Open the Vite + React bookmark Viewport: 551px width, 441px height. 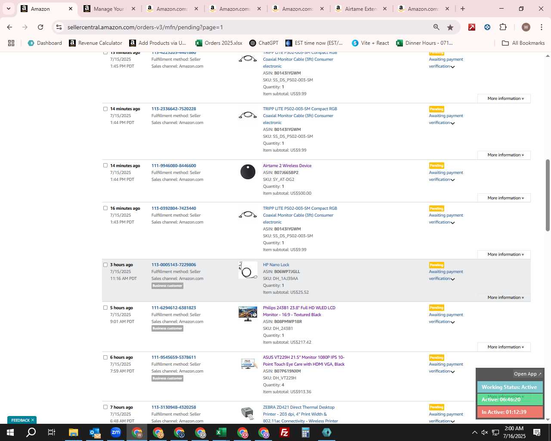click(370, 43)
